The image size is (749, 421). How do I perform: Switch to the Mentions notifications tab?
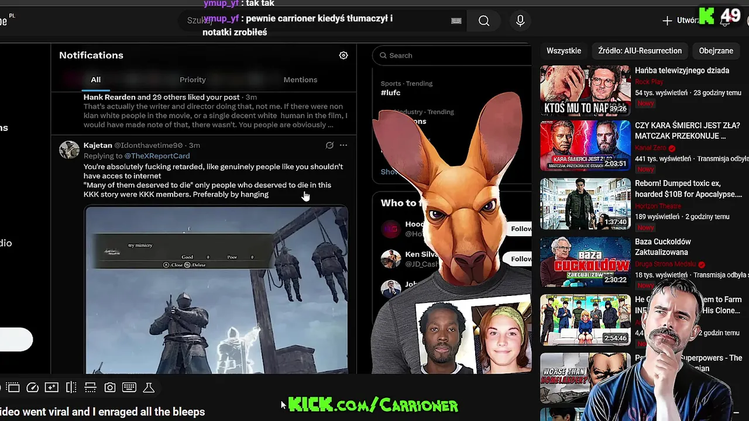pyautogui.click(x=300, y=80)
